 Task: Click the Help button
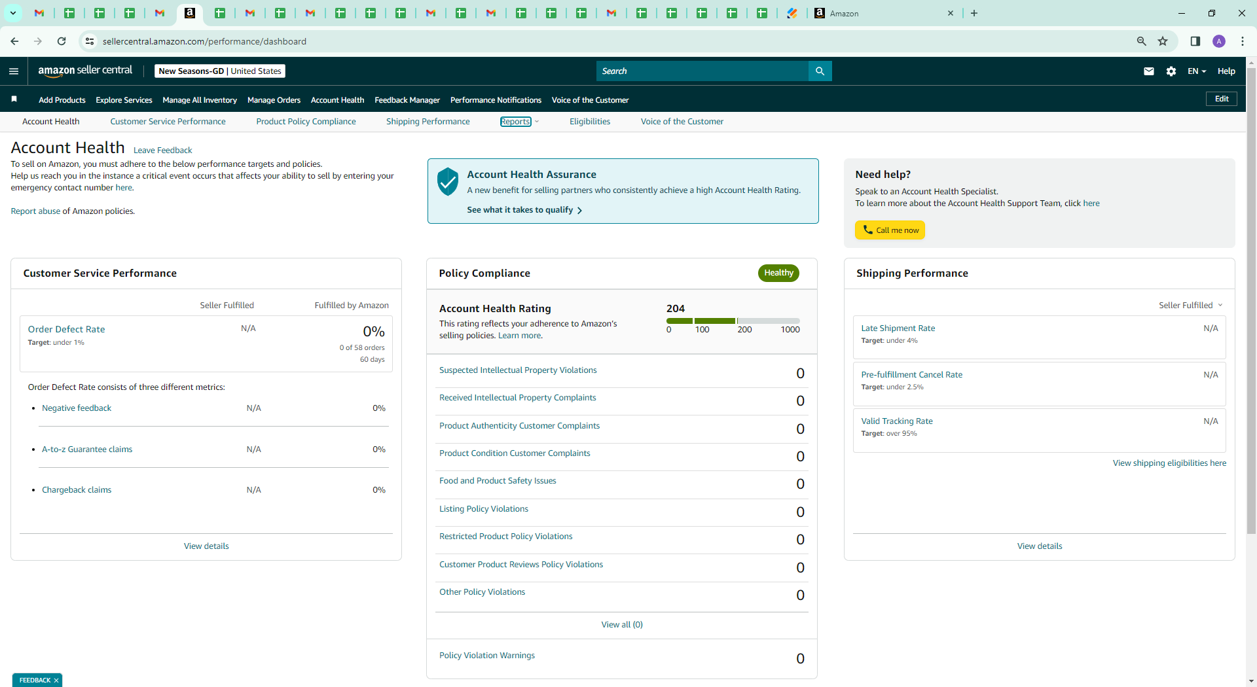pos(1226,71)
